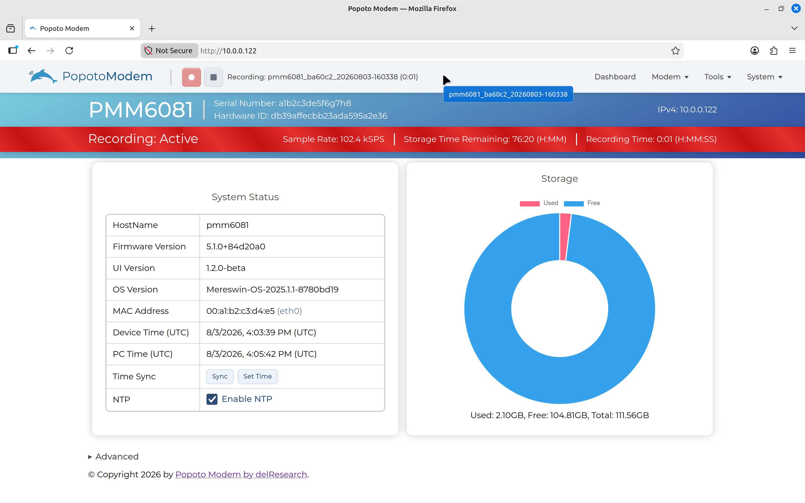The width and height of the screenshot is (805, 503).
Task: Select the hostname value pmm6081
Action: [x=227, y=225]
